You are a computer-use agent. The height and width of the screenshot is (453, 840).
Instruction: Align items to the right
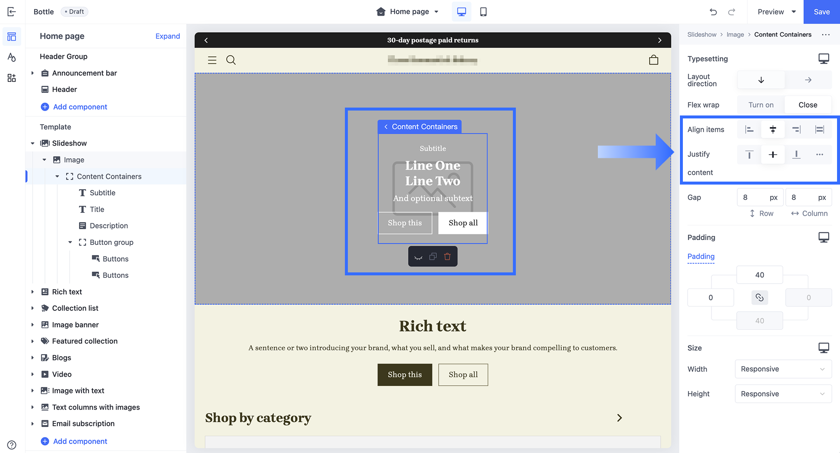[x=796, y=130]
